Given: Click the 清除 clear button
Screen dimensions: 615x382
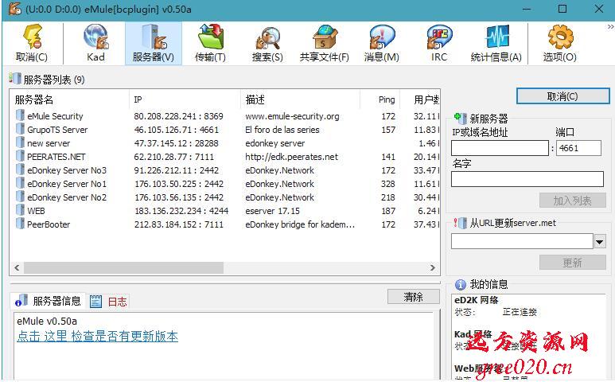Looking at the screenshot, I should pyautogui.click(x=414, y=297).
